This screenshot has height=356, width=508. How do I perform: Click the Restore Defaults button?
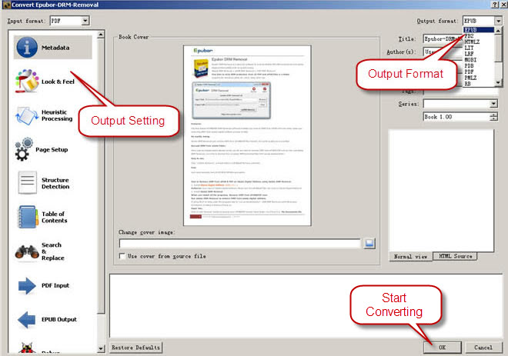[x=138, y=347]
